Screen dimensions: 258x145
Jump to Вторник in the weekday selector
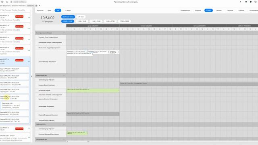198,10
